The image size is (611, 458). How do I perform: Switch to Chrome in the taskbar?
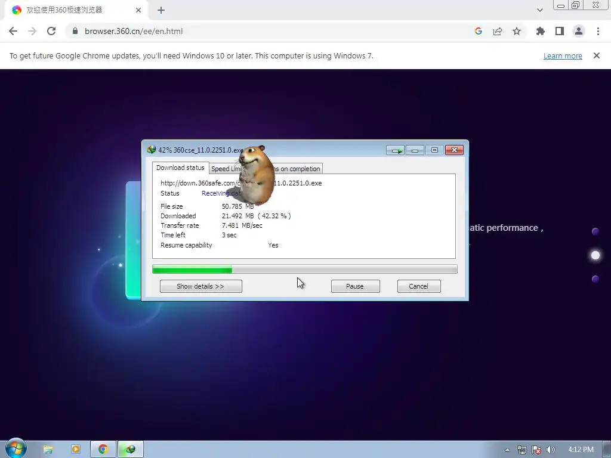point(103,450)
